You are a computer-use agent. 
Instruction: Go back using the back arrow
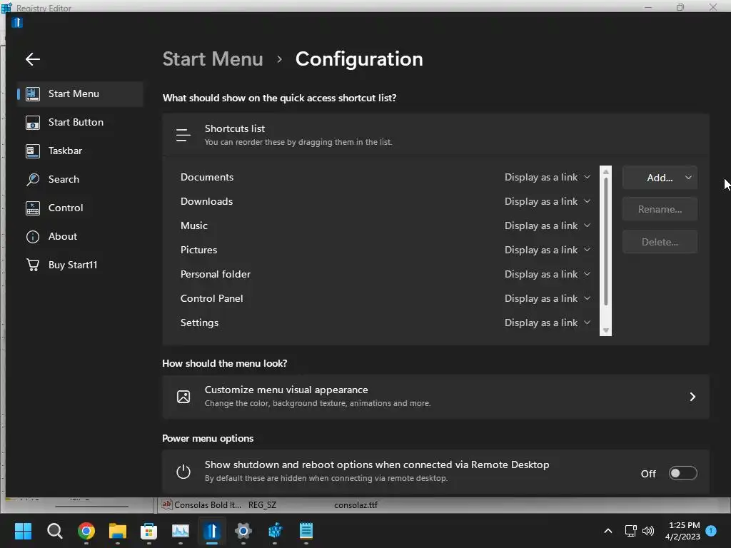click(33, 59)
